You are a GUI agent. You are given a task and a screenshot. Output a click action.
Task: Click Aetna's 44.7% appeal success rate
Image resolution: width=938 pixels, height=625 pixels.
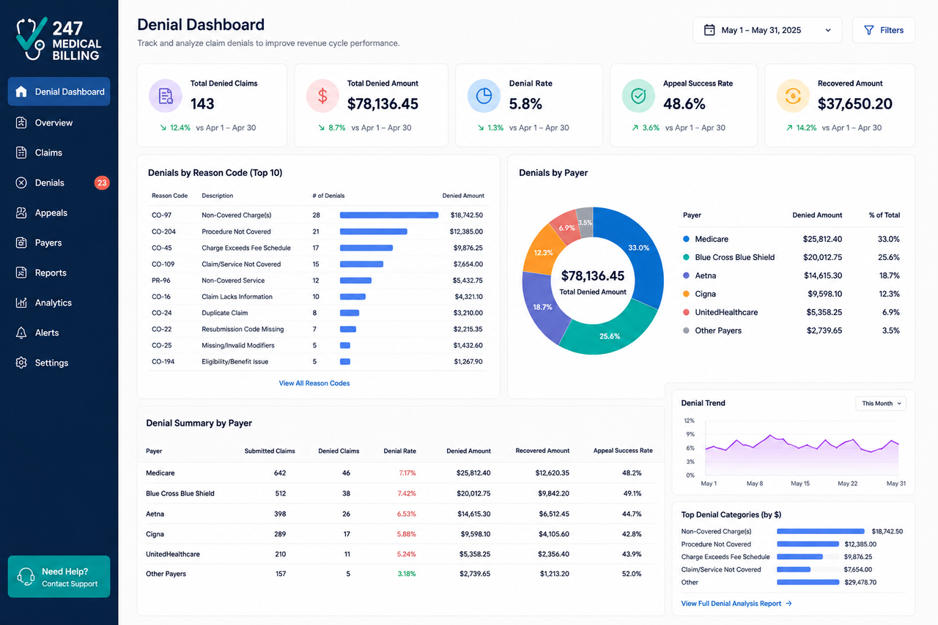(x=632, y=514)
